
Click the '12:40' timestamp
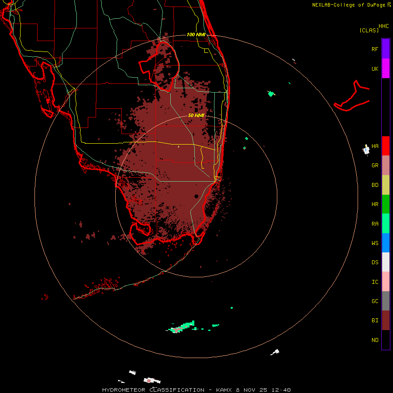[281, 390]
